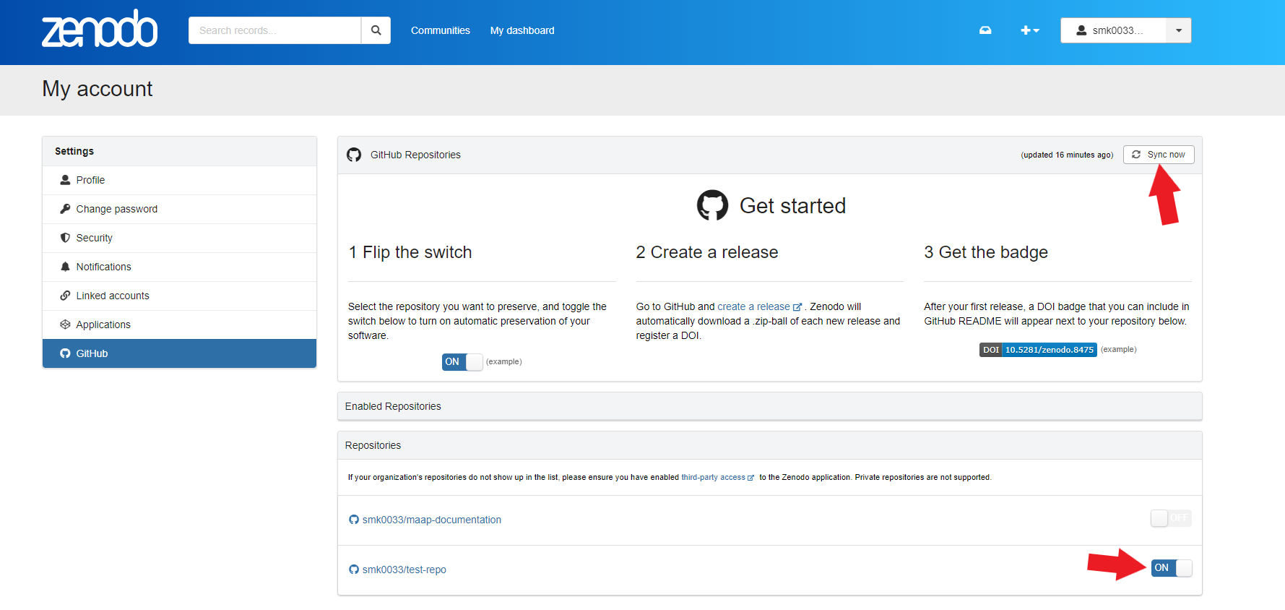Focus the Search records input field
The width and height of the screenshot is (1285, 610).
(274, 30)
